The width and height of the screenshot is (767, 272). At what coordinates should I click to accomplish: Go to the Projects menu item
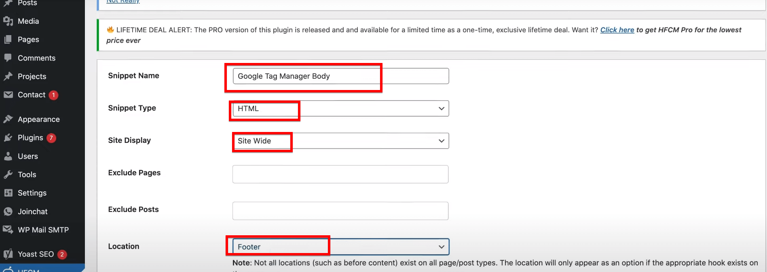pos(32,76)
